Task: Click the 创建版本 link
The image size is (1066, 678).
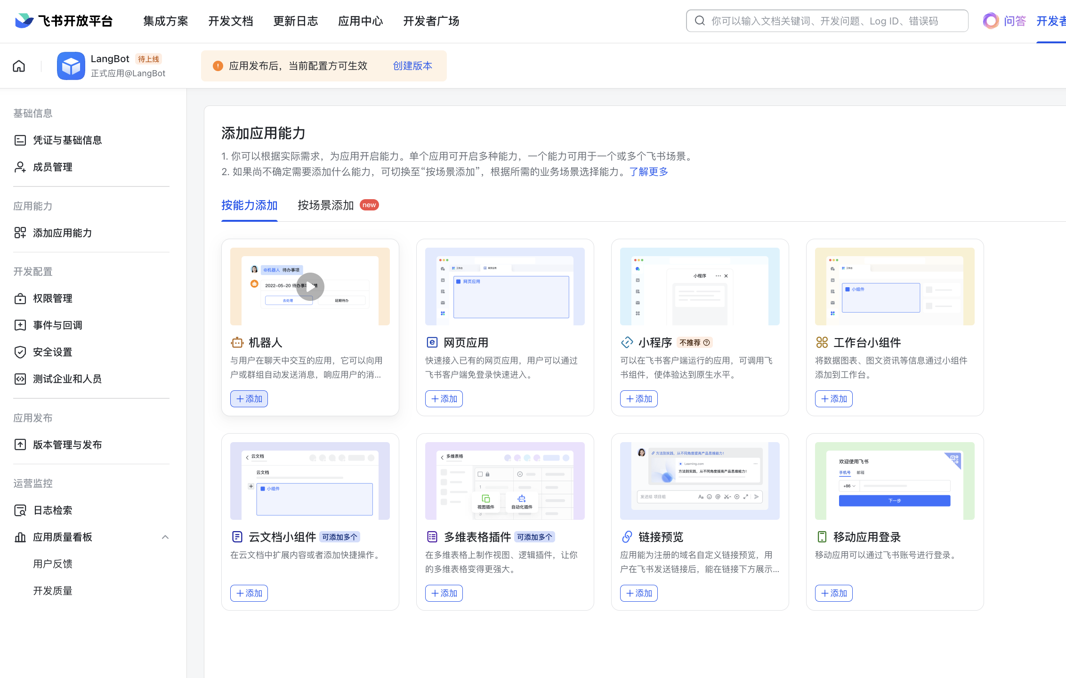Action: [x=412, y=66]
